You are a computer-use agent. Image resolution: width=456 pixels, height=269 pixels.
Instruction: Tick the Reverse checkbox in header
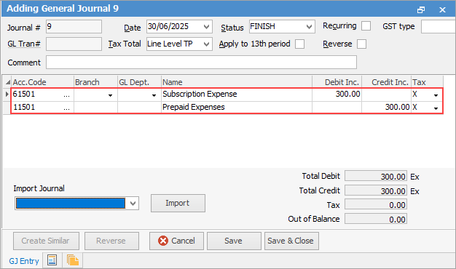362,44
